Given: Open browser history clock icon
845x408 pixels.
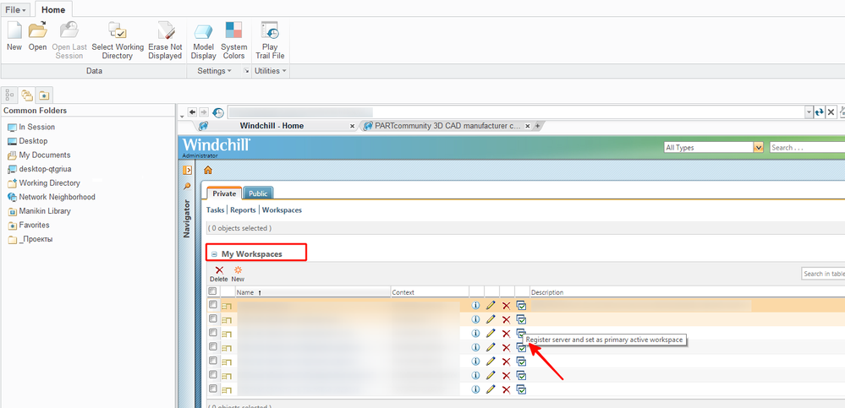Looking at the screenshot, I should coord(217,112).
